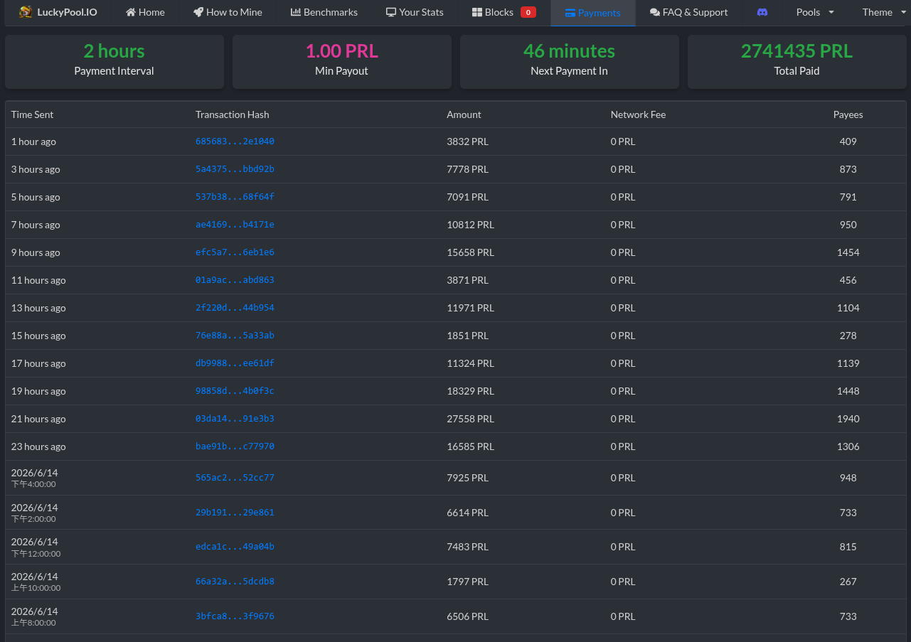The image size is (911, 642).
Task: Open transaction hash bae91b...c77970
Action: tap(235, 446)
